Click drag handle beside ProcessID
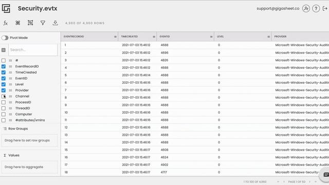This screenshot has width=329, height=185. pos(10,102)
